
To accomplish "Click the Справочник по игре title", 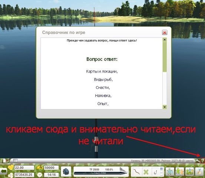I will [x=64, y=32].
